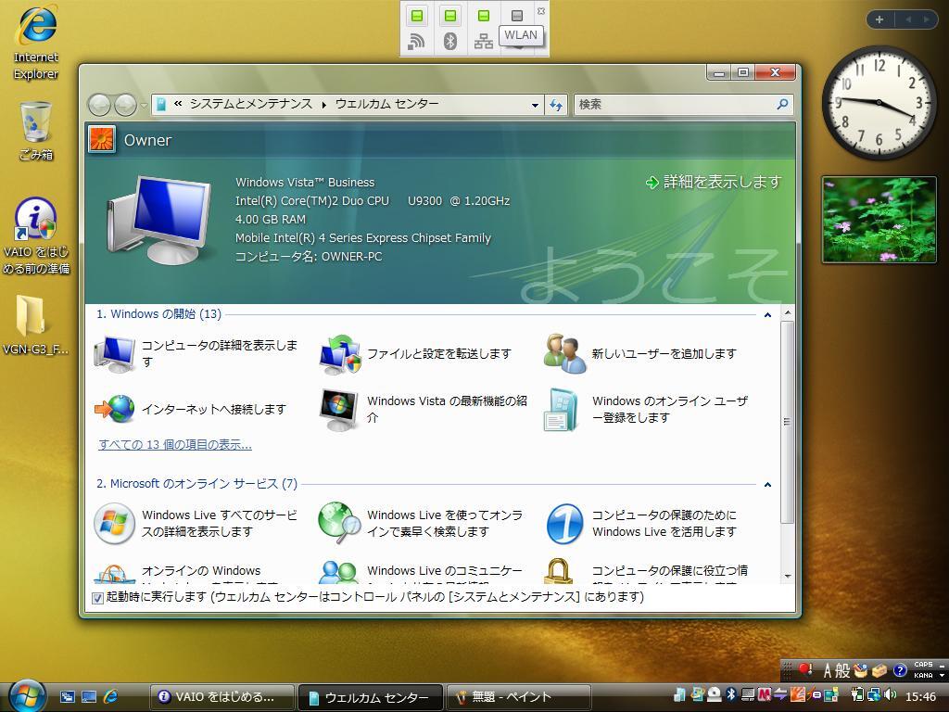The image size is (949, 712).
Task: Click the ウェルカム センター breadcrumb
Action: [387, 104]
